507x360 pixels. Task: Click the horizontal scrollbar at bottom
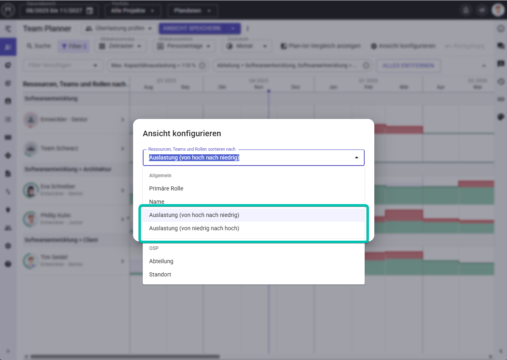tap(125, 356)
